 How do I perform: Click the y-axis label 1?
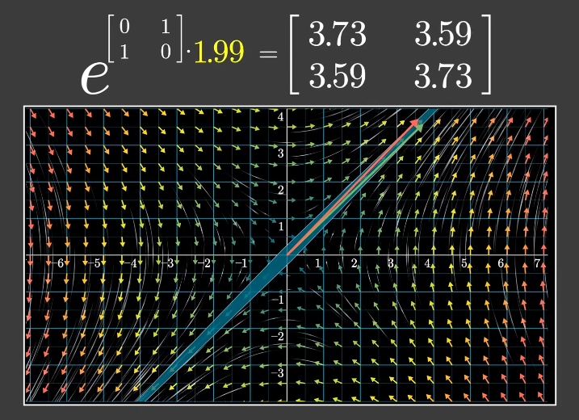coord(281,226)
